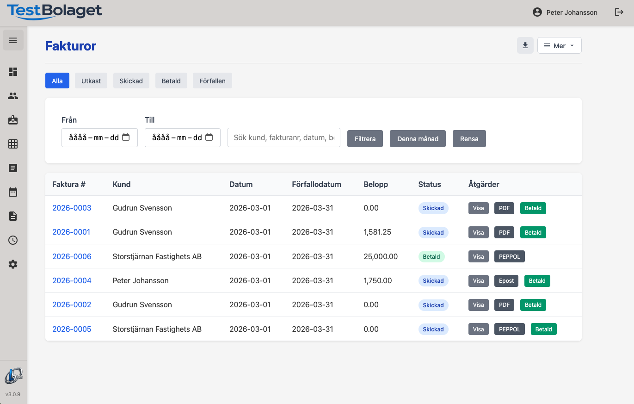This screenshot has width=634, height=404.
Task: Open the Från date picker calendar
Action: click(x=126, y=137)
